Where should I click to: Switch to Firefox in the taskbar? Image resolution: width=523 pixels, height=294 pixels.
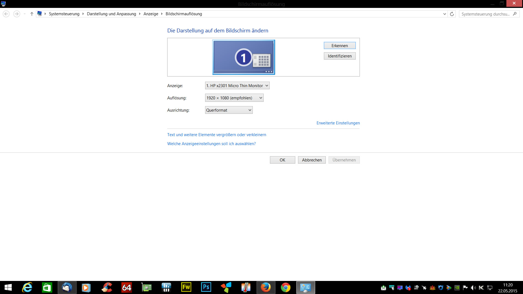[266, 287]
